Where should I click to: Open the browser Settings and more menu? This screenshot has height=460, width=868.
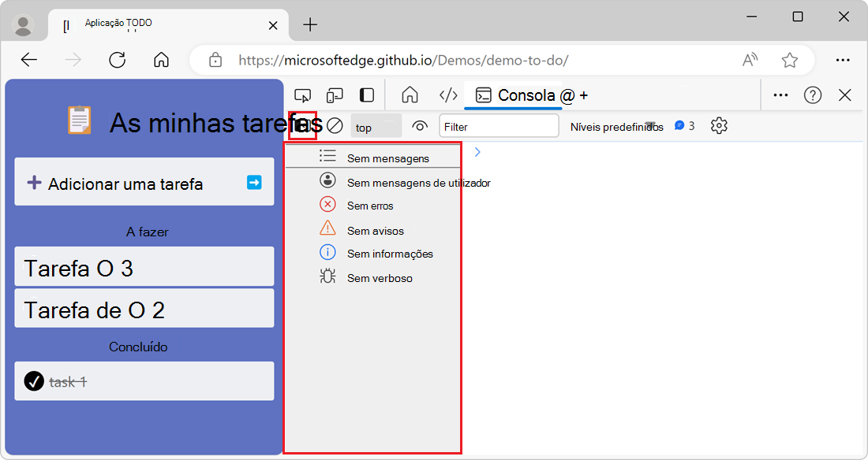pyautogui.click(x=843, y=60)
